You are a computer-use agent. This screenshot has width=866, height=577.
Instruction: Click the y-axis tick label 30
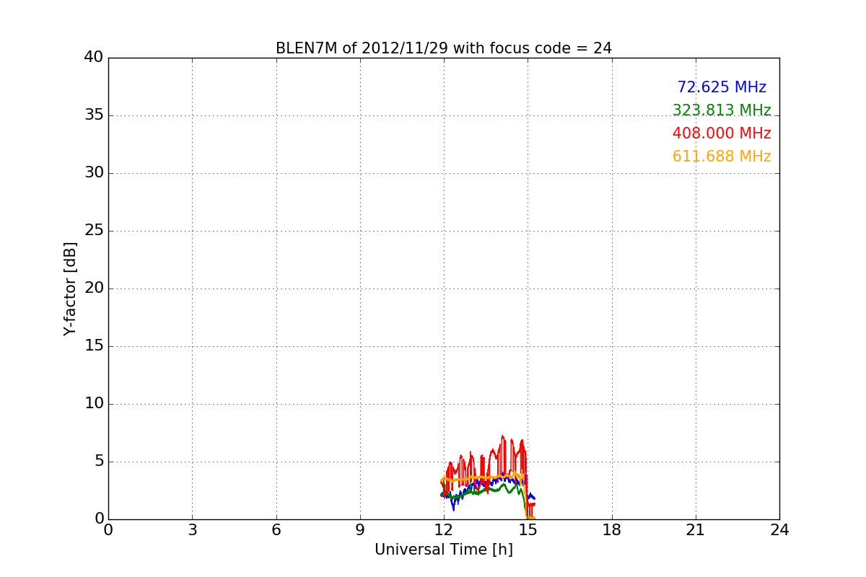coord(94,173)
